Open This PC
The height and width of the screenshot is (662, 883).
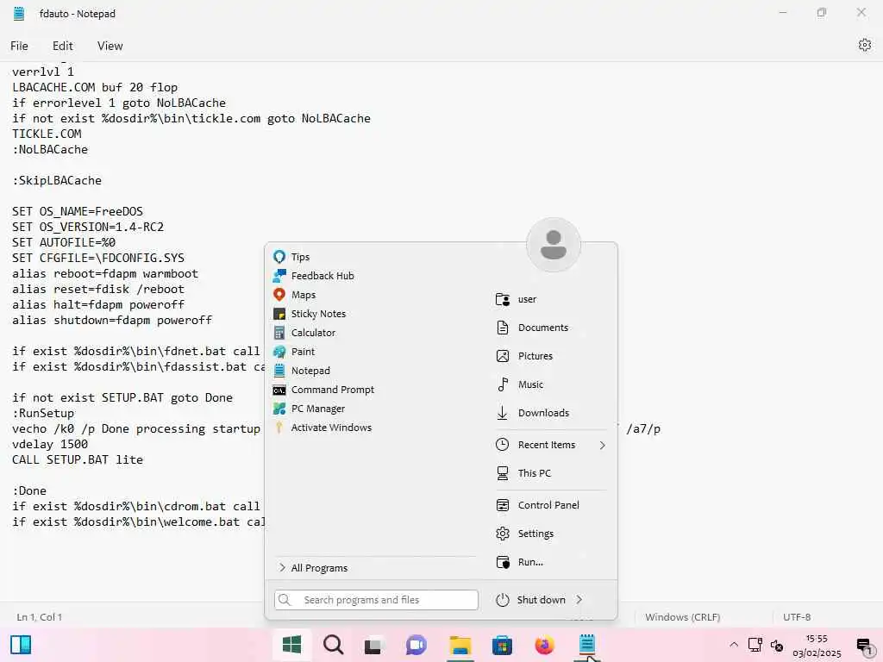coord(523,473)
